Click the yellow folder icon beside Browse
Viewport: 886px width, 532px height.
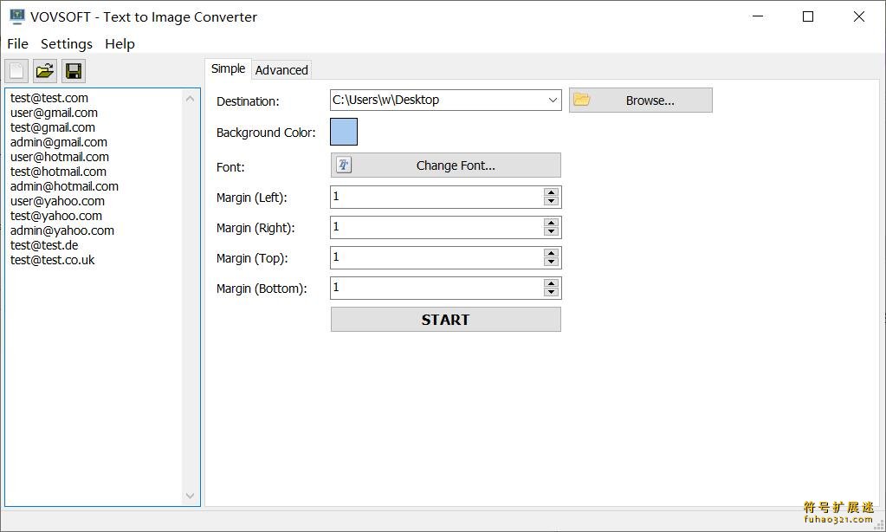(x=581, y=100)
